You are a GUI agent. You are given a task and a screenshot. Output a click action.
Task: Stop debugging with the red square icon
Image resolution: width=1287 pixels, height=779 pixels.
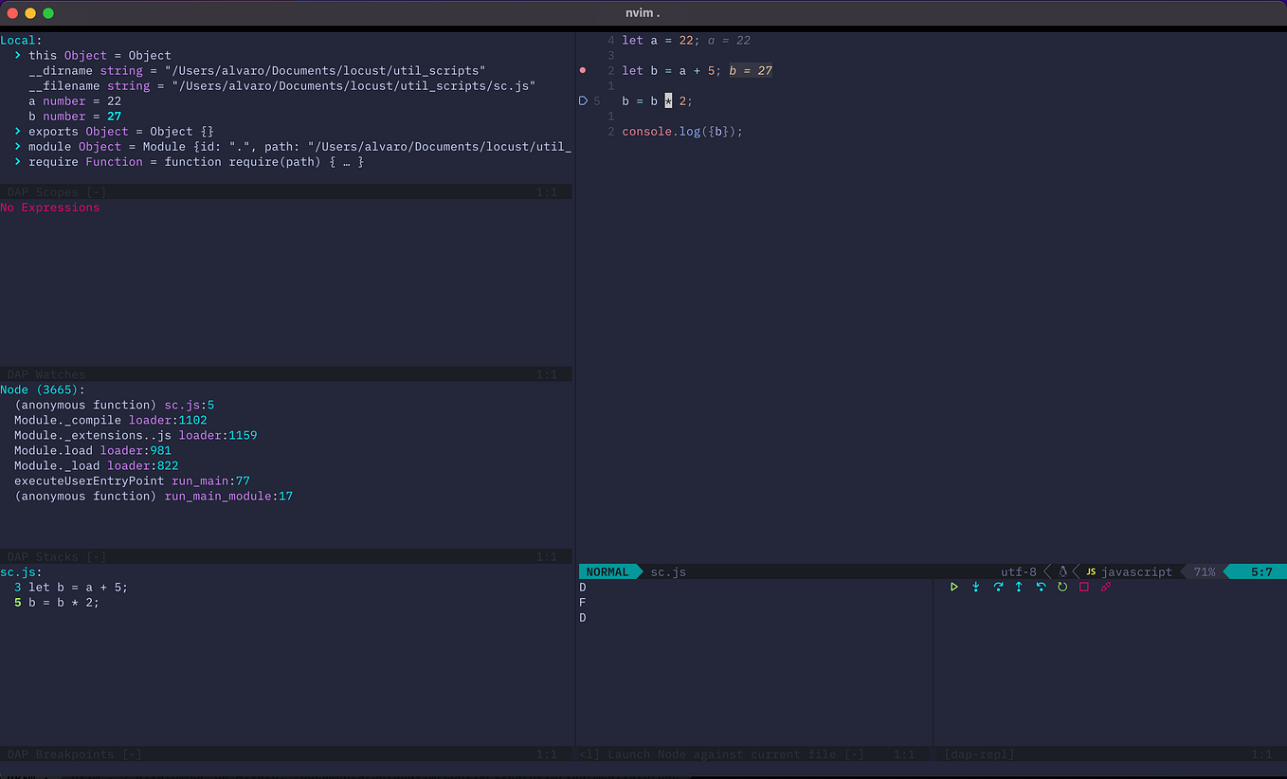pos(1082,587)
